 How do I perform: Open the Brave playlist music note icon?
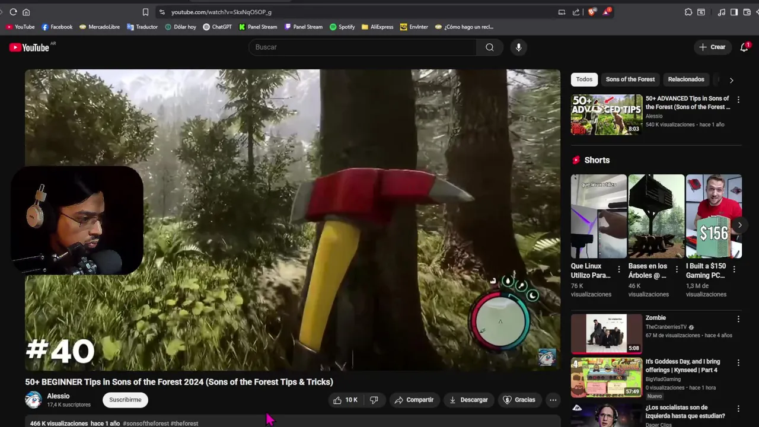click(x=721, y=12)
